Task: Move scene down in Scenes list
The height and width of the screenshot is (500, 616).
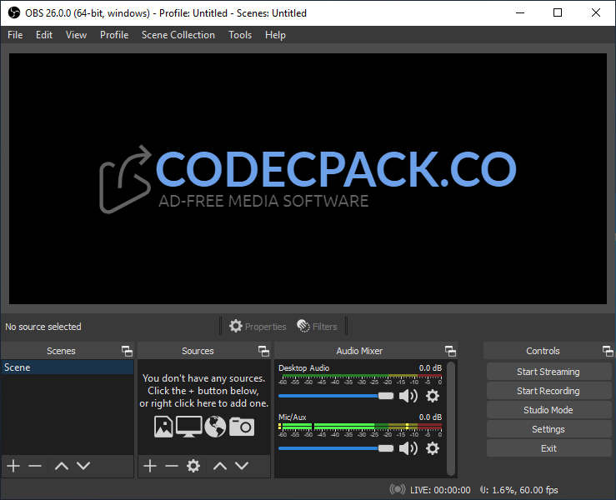Action: [x=83, y=466]
